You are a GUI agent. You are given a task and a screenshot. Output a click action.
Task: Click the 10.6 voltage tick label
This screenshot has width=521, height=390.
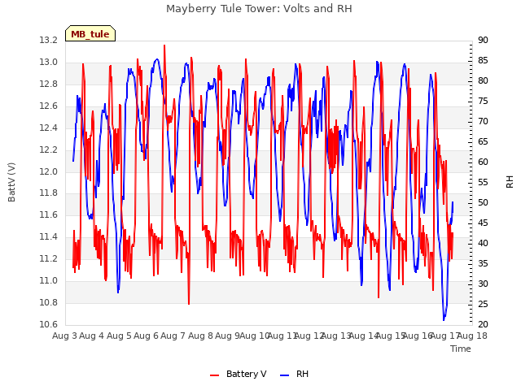49,324
